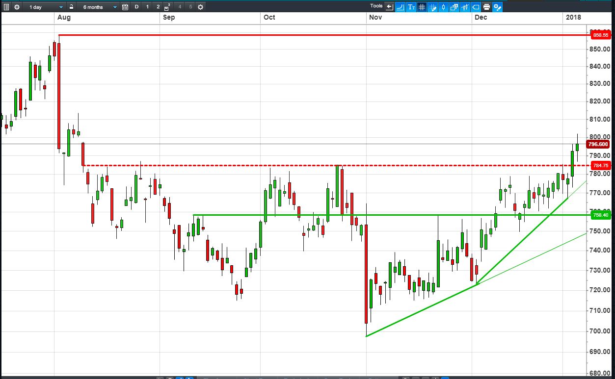The width and height of the screenshot is (615, 379).
Task: Click the 850.00 price axis label
Action: (x=601, y=49)
